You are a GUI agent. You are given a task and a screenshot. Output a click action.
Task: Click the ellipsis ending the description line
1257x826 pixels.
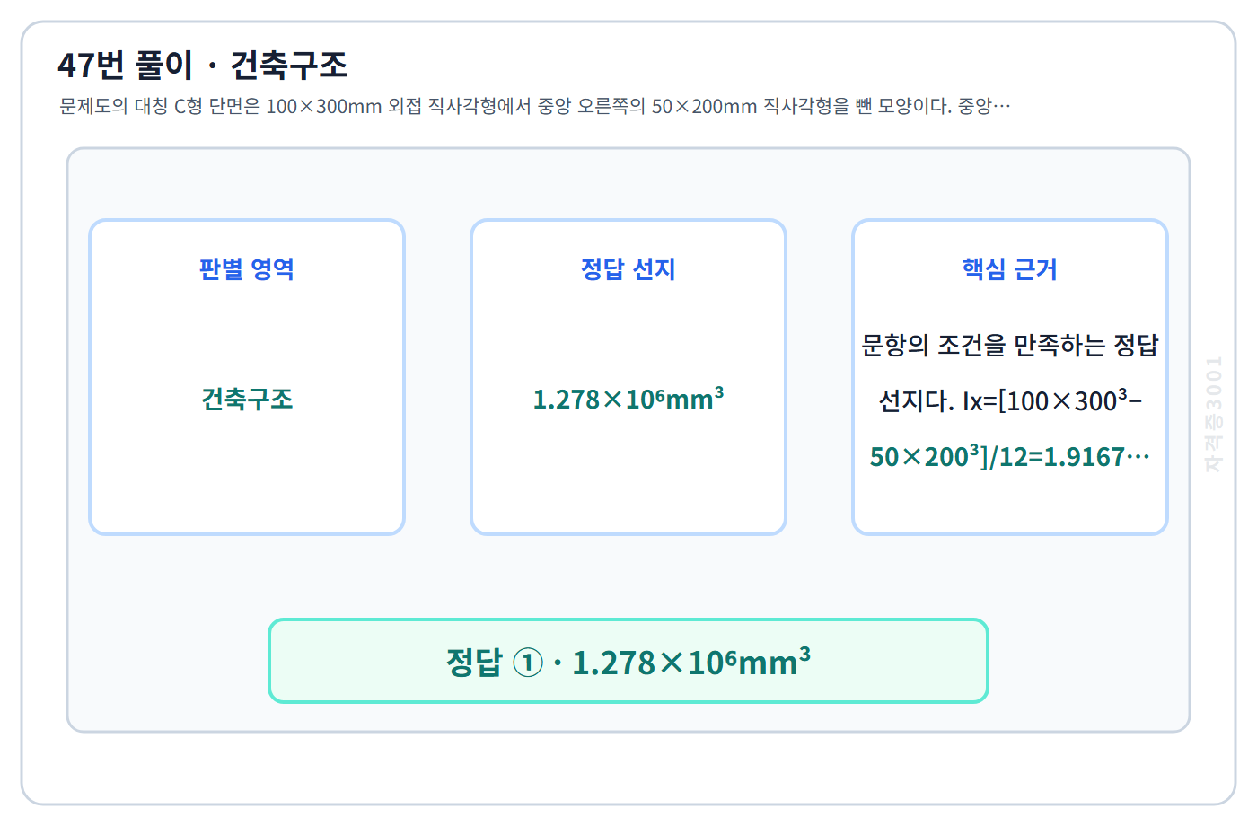1001,107
